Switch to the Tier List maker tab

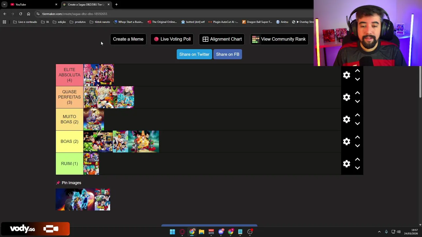[86, 4]
